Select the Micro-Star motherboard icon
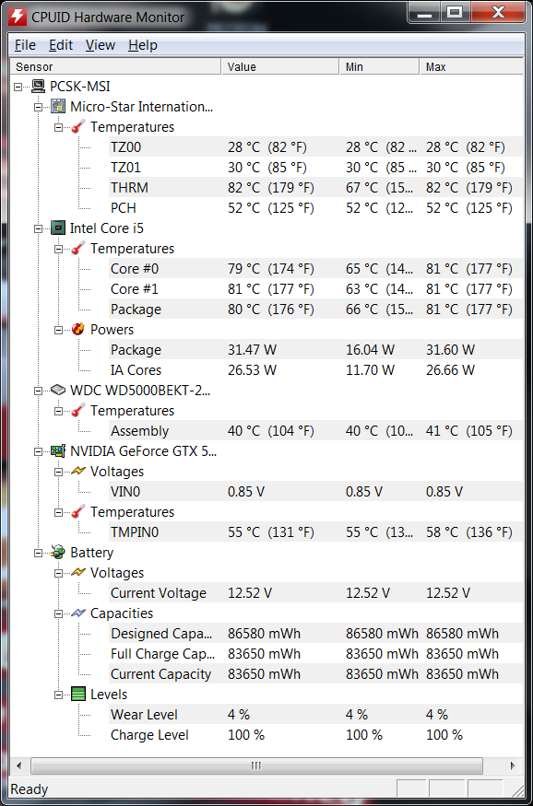This screenshot has height=806, width=533. click(x=58, y=107)
